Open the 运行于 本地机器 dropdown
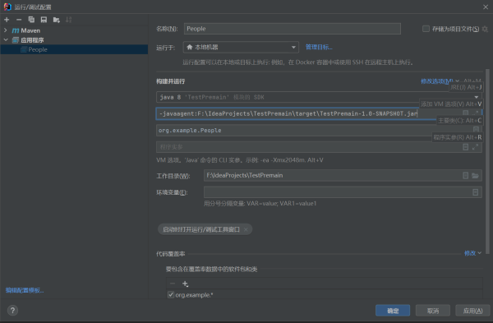Image resolution: width=493 pixels, height=323 pixels. tap(241, 47)
